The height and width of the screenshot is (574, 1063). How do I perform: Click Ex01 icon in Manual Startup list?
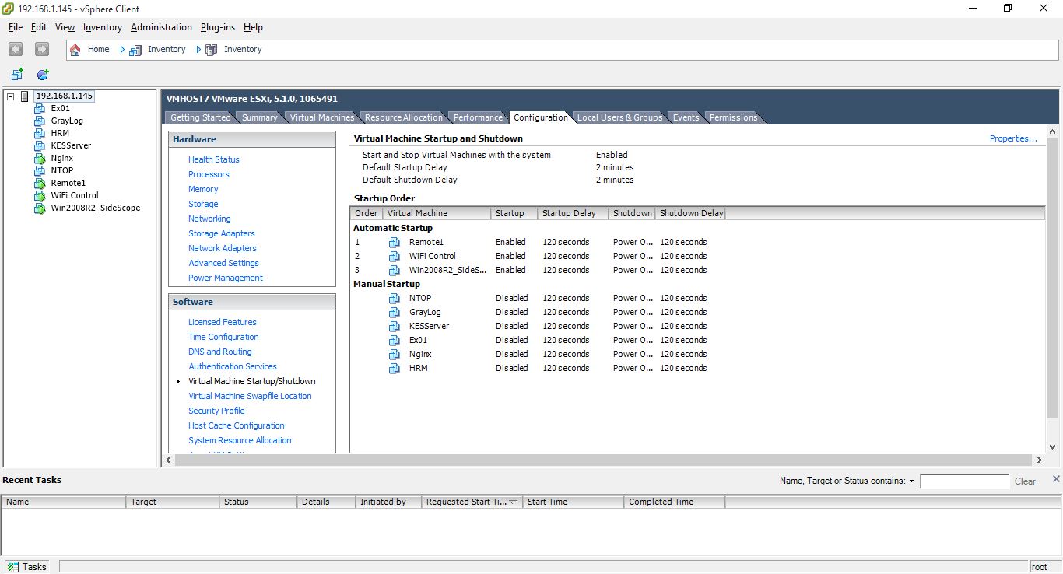point(395,340)
